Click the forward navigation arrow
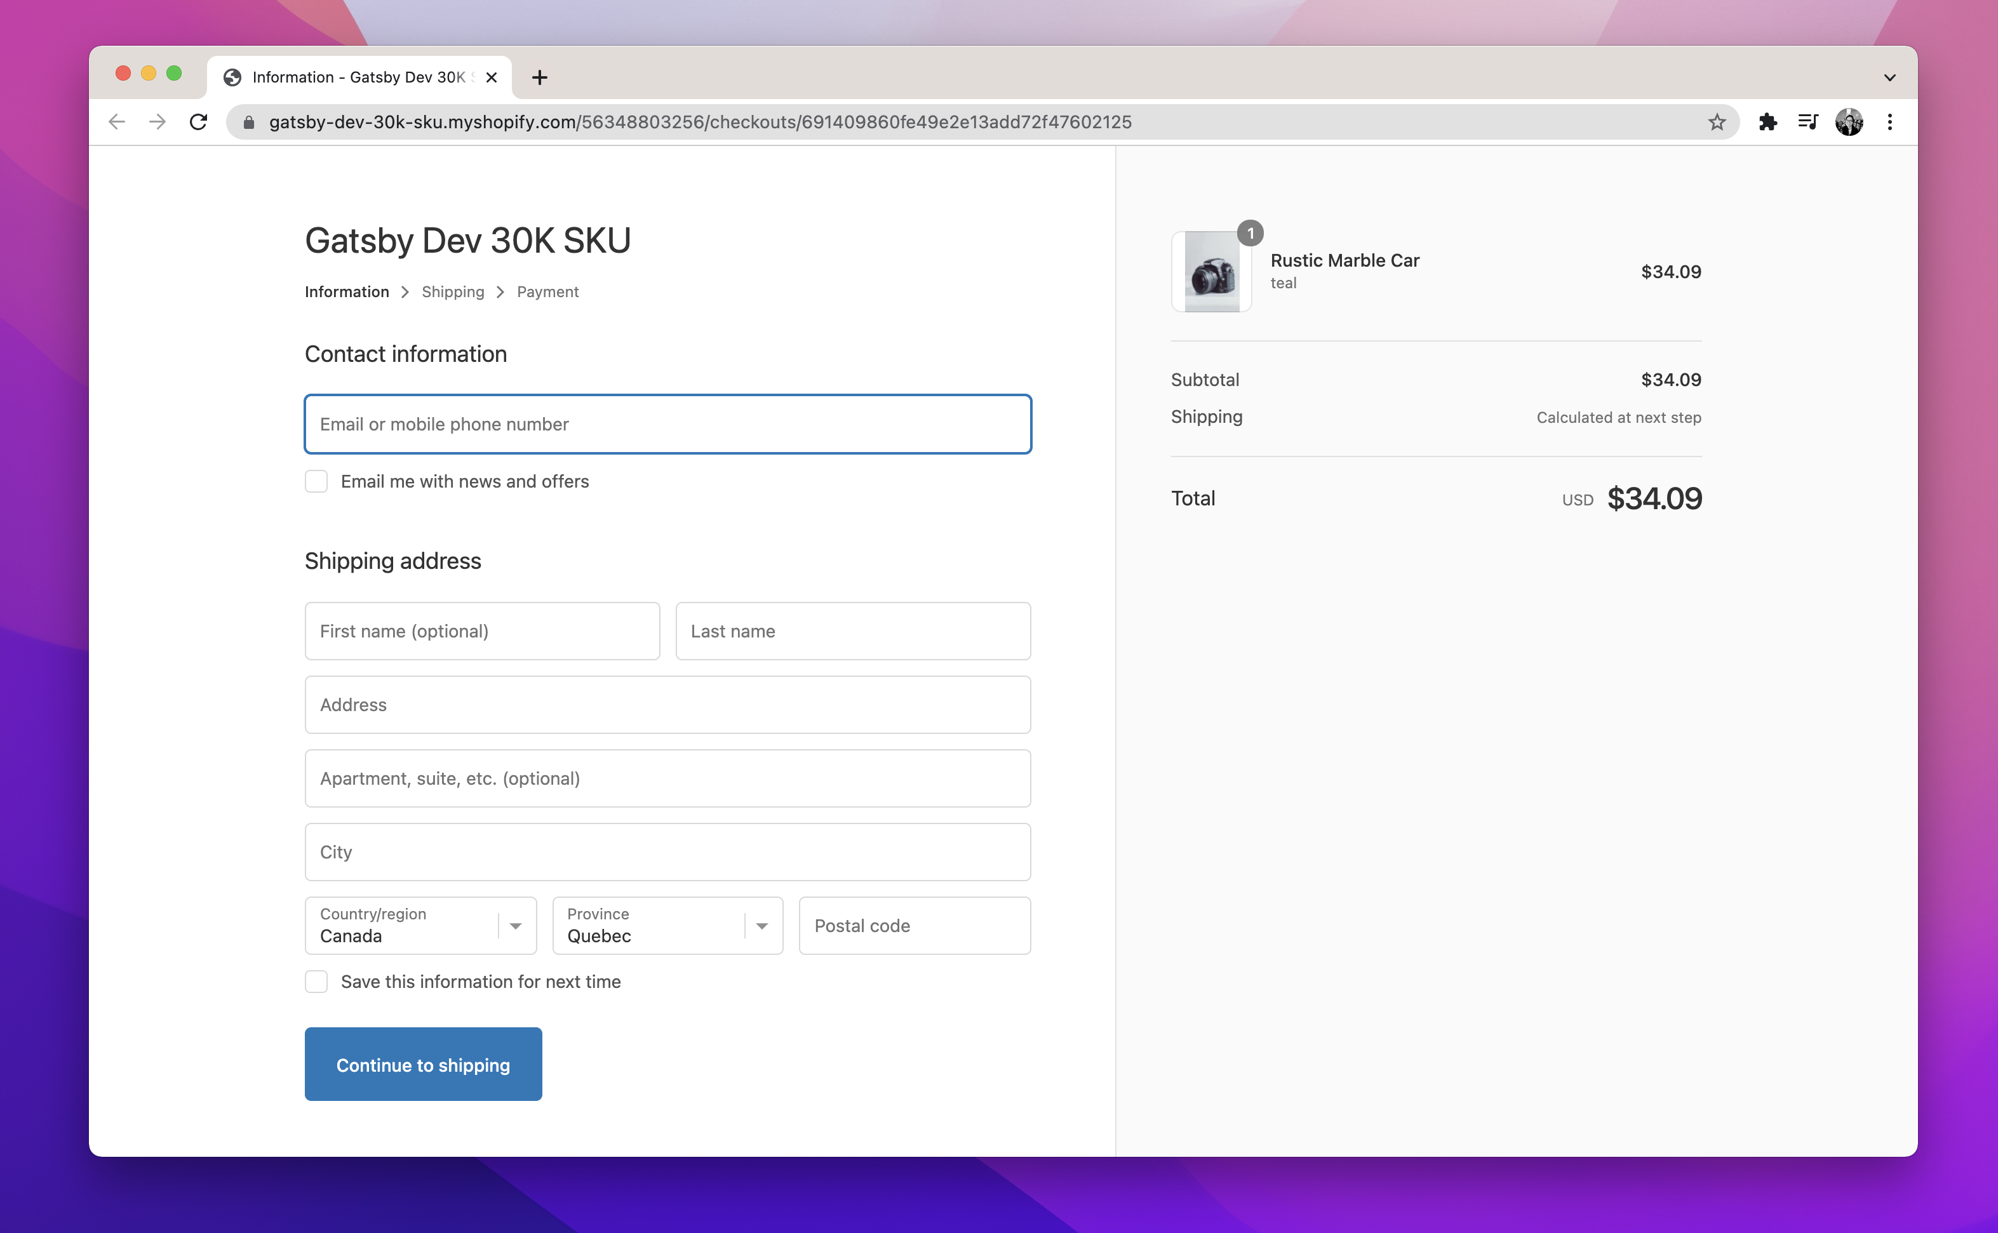The height and width of the screenshot is (1233, 1998). click(x=158, y=121)
